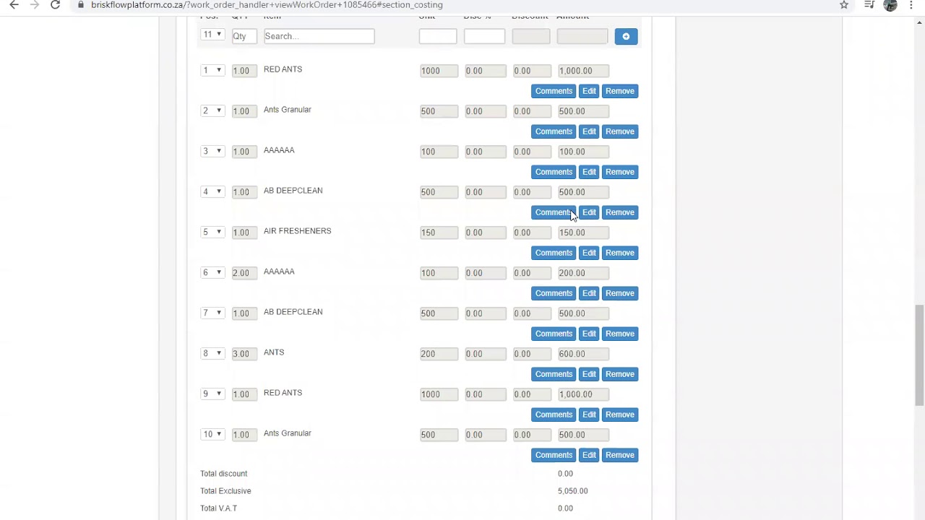Edit row 9 RED ANTS
This screenshot has width=925, height=520.
(589, 415)
